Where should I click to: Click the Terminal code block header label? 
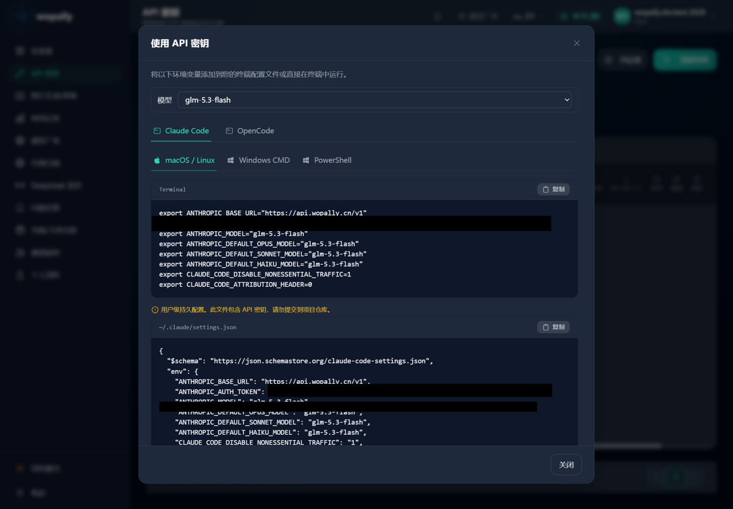coord(173,189)
